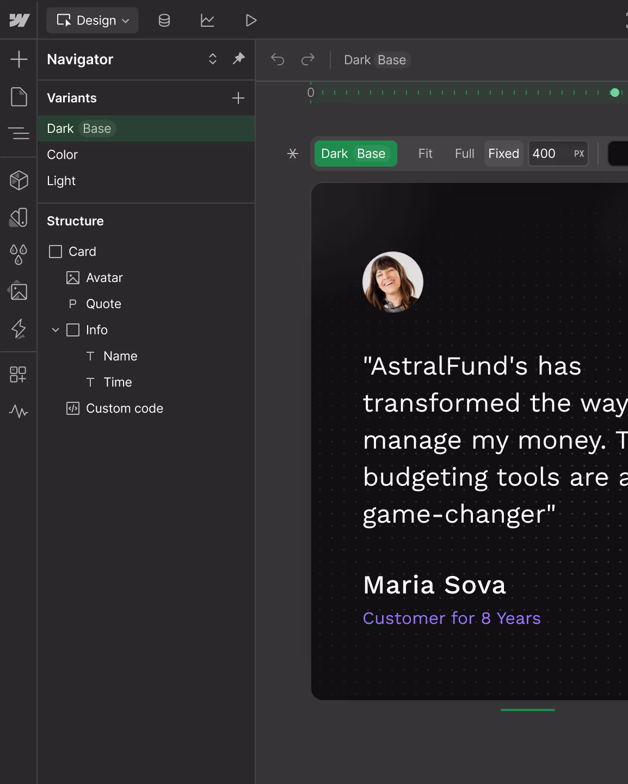
Task: Open the Insights chart icon
Action: click(207, 21)
